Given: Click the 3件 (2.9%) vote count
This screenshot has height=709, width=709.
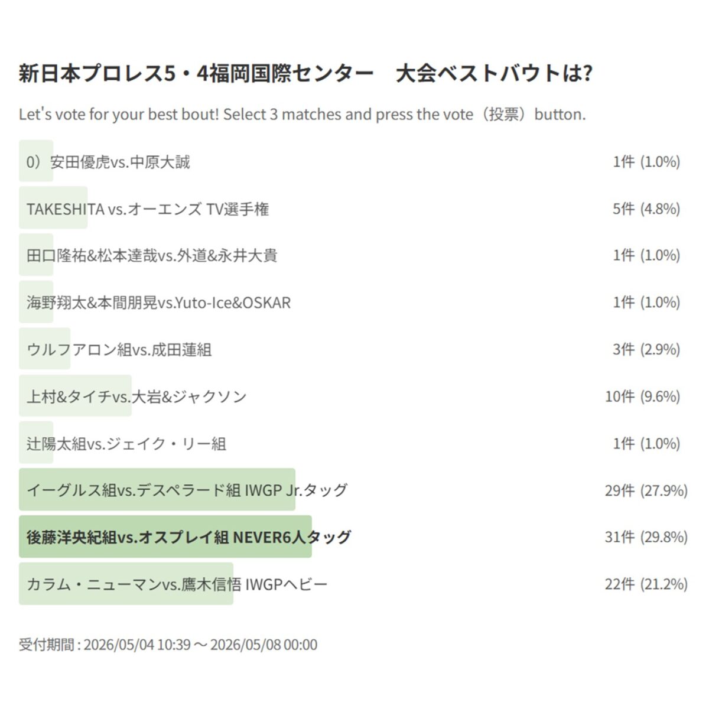Looking at the screenshot, I should (x=646, y=349).
